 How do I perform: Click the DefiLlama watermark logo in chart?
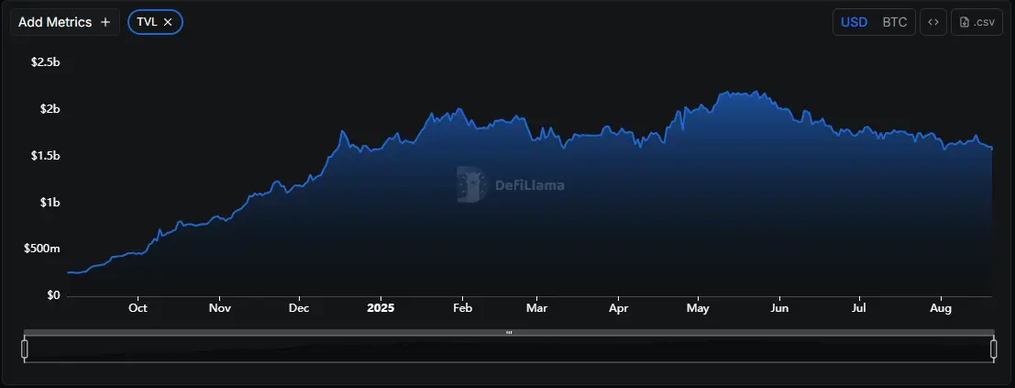point(471,184)
